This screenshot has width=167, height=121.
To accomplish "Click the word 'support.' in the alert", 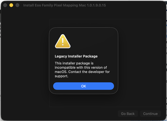I will (x=61, y=76).
